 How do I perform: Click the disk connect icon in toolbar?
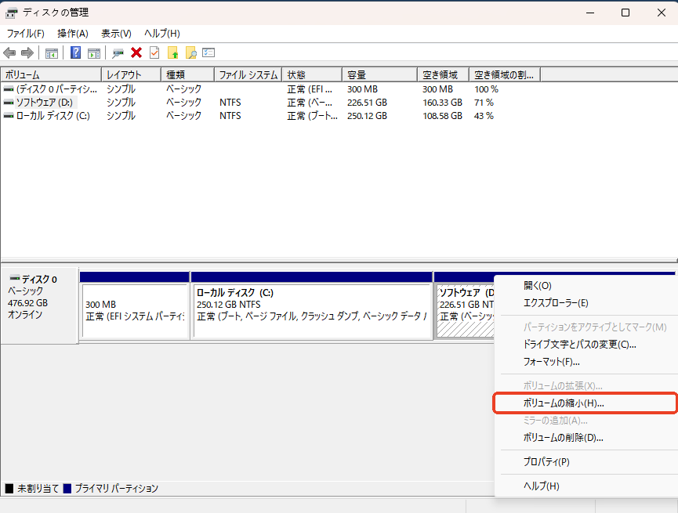tap(118, 52)
